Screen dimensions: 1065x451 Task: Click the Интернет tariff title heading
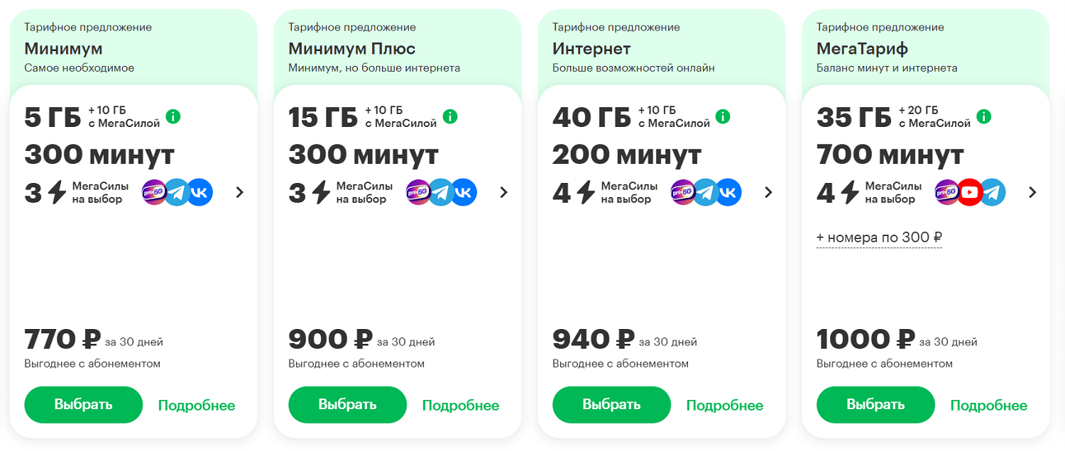[591, 49]
